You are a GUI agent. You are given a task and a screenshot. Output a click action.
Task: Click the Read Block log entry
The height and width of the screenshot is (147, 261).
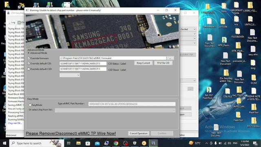[16, 94]
